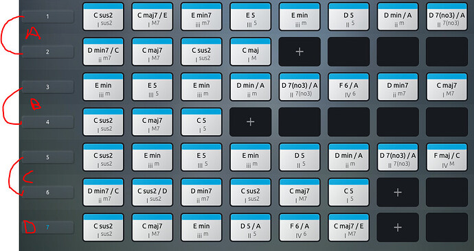474x251 pixels.
Task: Select D min / A pad in row 5
Action: [x=348, y=157]
